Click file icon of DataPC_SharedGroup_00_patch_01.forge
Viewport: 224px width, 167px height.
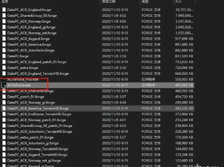[x=4, y=126]
